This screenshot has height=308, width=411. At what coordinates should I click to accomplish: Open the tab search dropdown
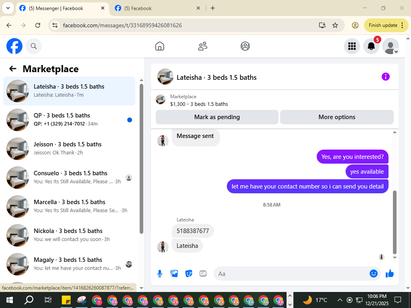[8, 8]
